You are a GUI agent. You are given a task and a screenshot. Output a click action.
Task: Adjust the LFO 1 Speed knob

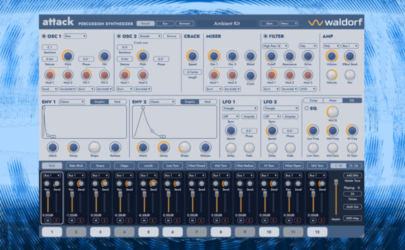click(231, 130)
